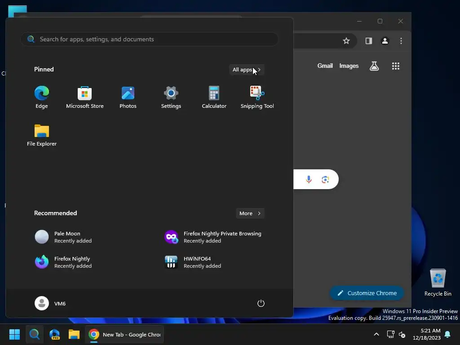Open the Photos app

[x=128, y=97]
